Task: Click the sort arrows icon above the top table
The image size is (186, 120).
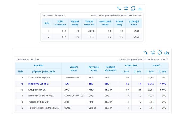Action: 119,8
